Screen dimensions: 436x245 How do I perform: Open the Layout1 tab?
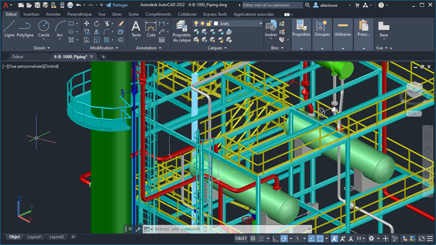click(34, 237)
